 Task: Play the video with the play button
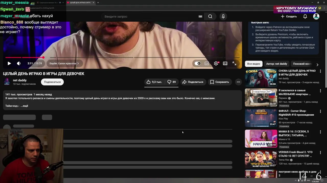tap(9, 63)
